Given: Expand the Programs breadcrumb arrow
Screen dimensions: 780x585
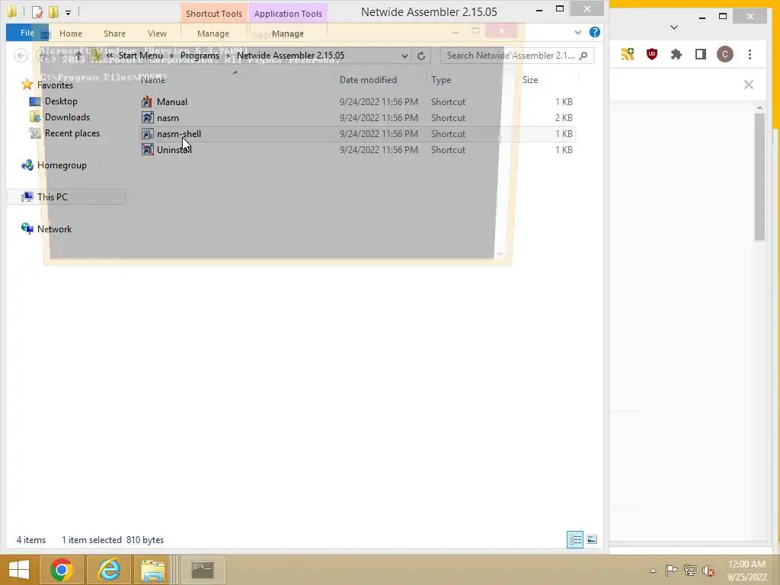Looking at the screenshot, I should point(228,56).
